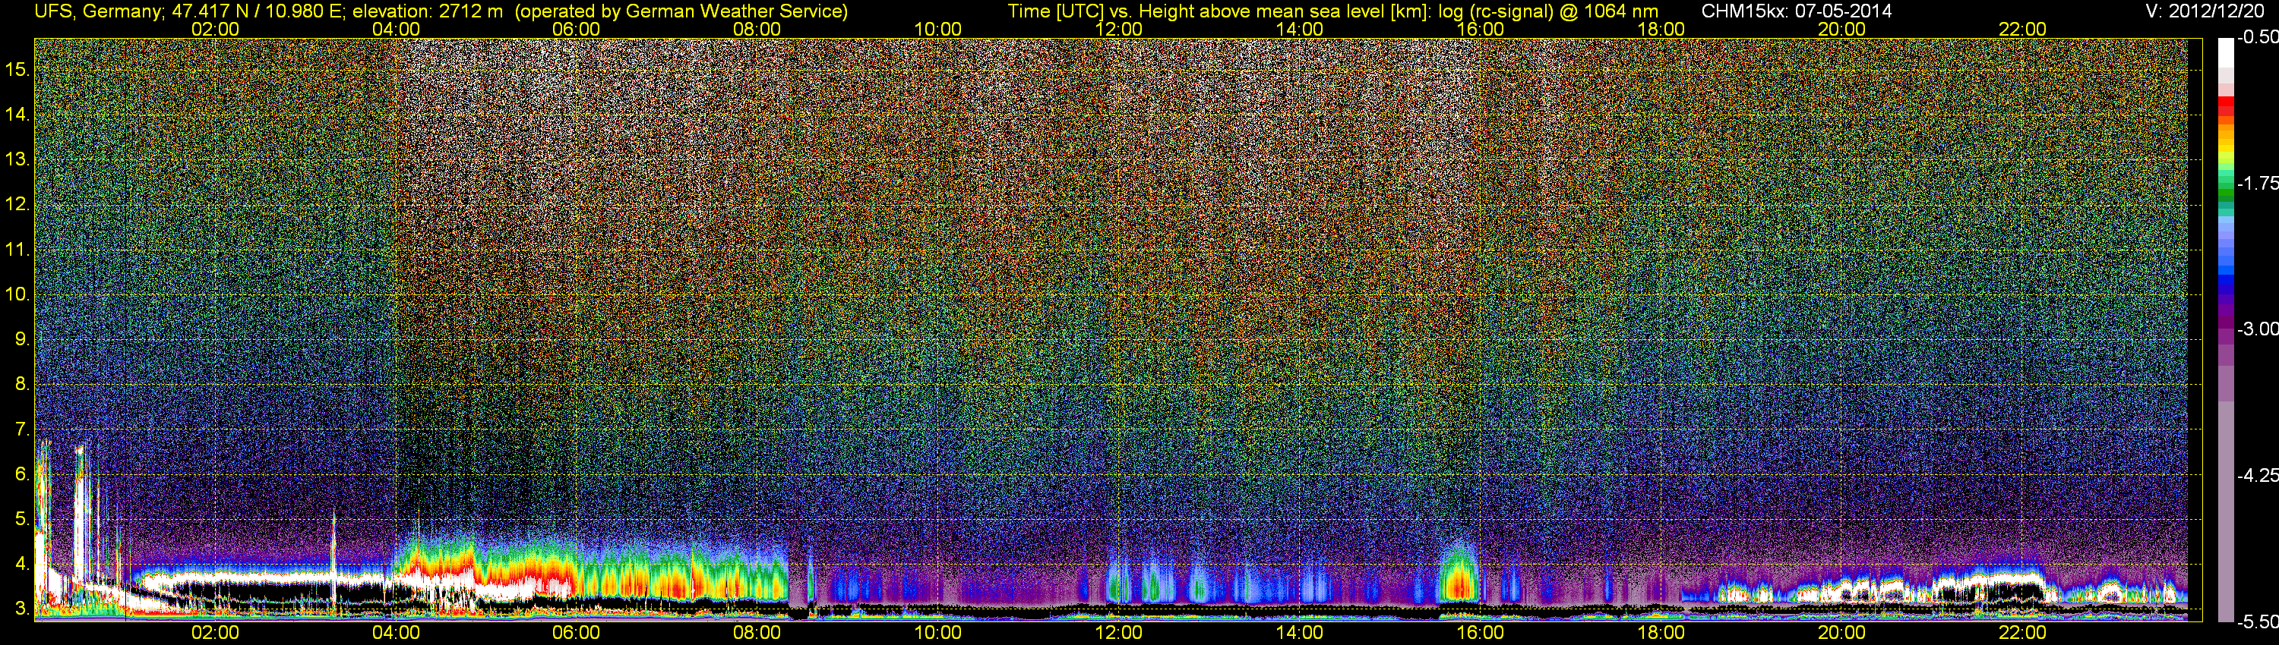Screen dimensions: 2279x645
Task: Click the "3." km height axis label
Action: [22, 609]
